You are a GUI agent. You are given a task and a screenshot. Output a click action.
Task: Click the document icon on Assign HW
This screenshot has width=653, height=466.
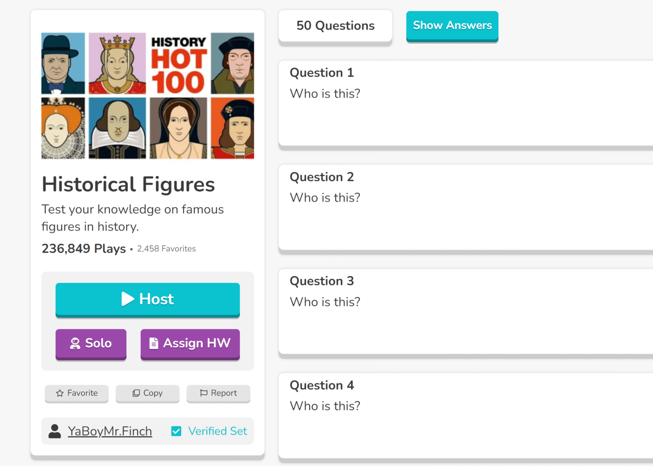(x=153, y=343)
